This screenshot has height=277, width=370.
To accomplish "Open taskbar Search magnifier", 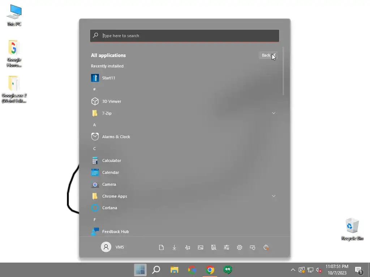I will (156, 270).
